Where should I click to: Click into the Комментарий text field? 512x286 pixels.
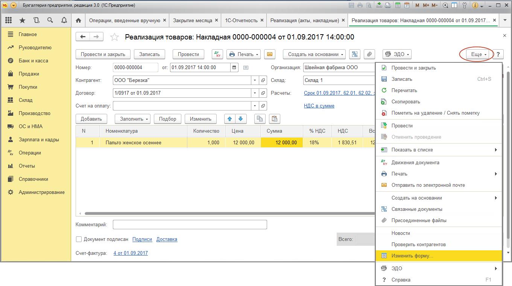pos(190,225)
